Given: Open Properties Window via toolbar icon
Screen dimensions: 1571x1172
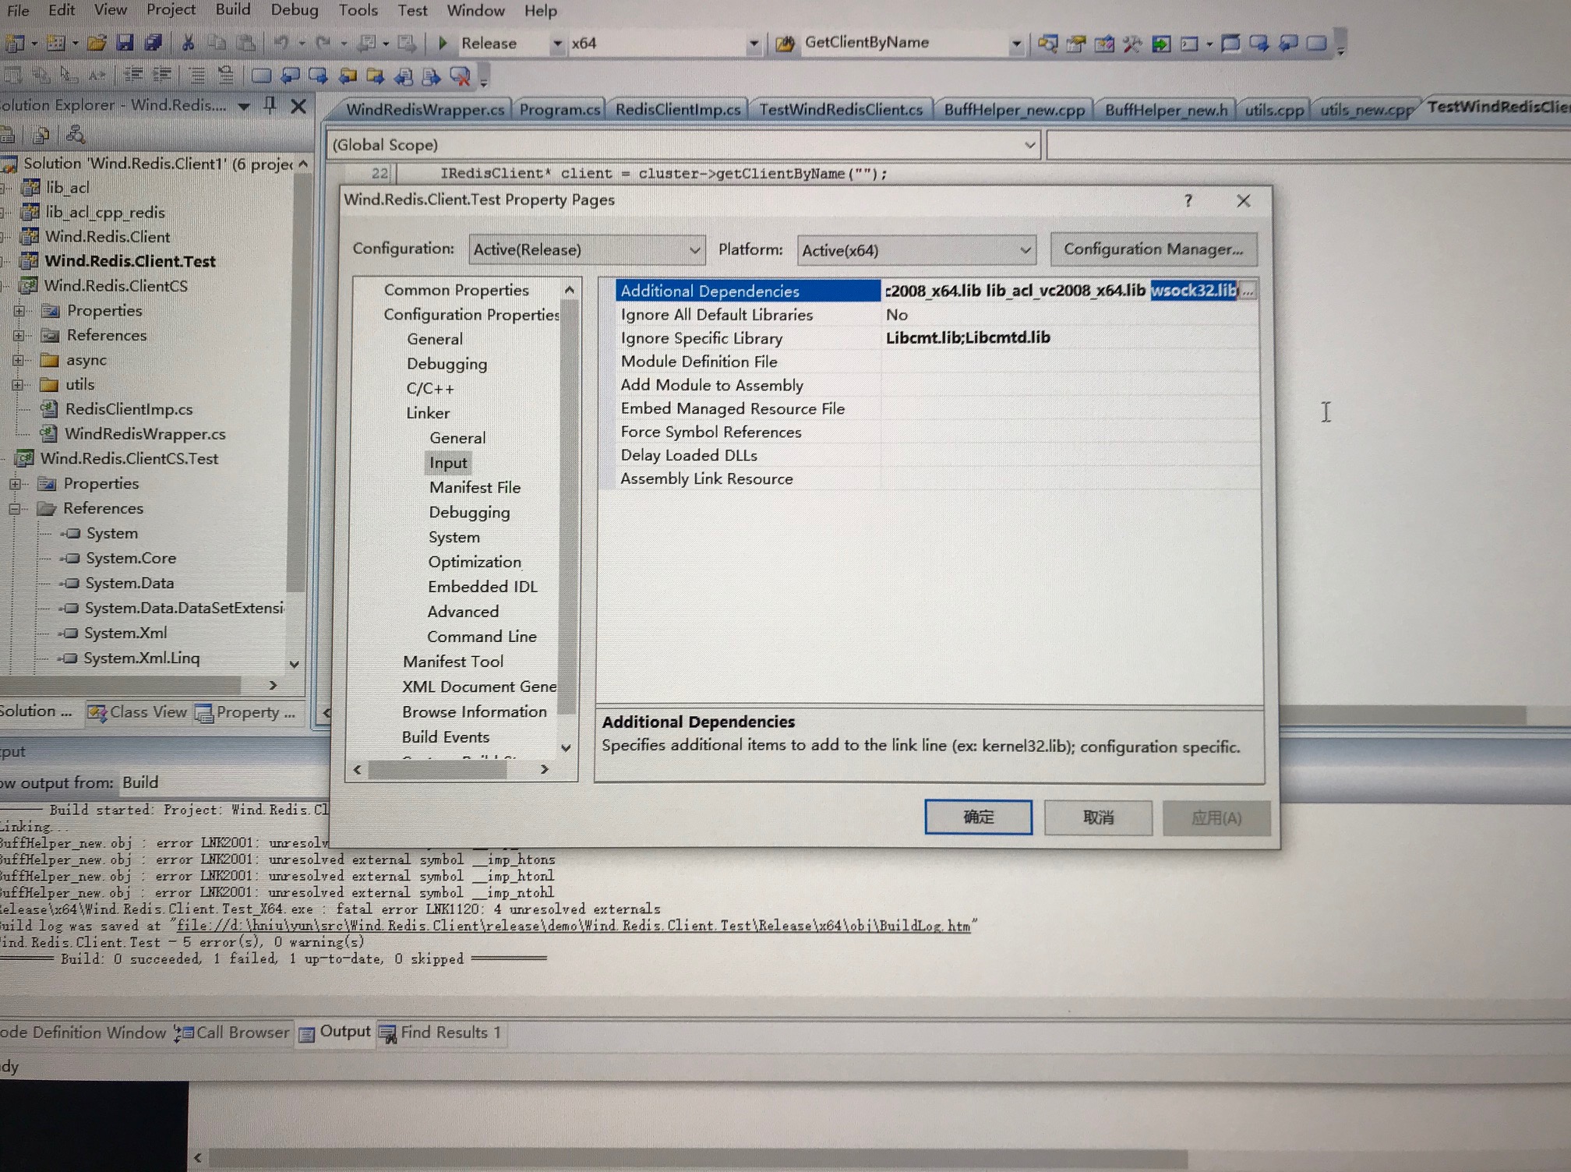Looking at the screenshot, I should tap(1076, 43).
